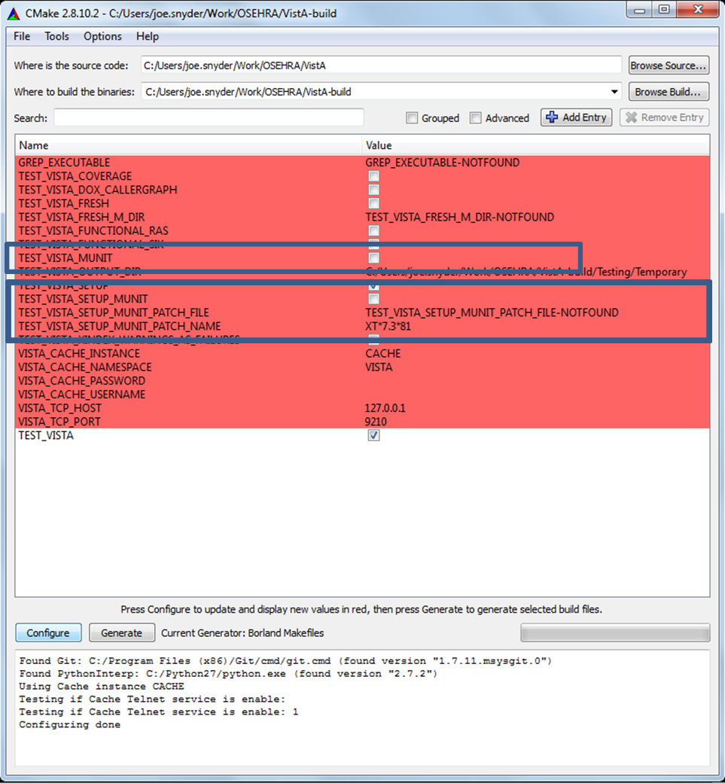Click Browse Build button

[668, 92]
